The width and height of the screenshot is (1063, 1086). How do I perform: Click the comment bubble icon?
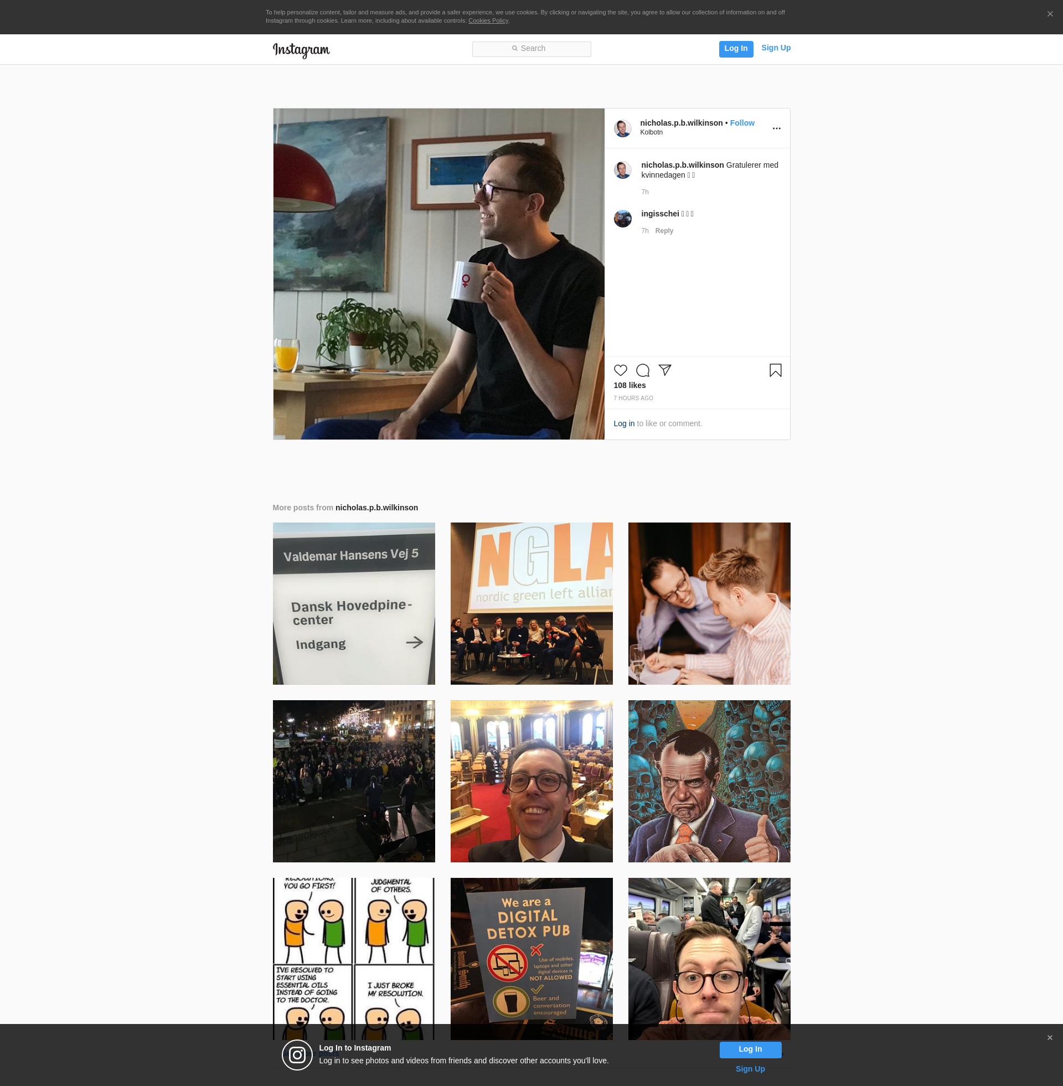coord(643,370)
